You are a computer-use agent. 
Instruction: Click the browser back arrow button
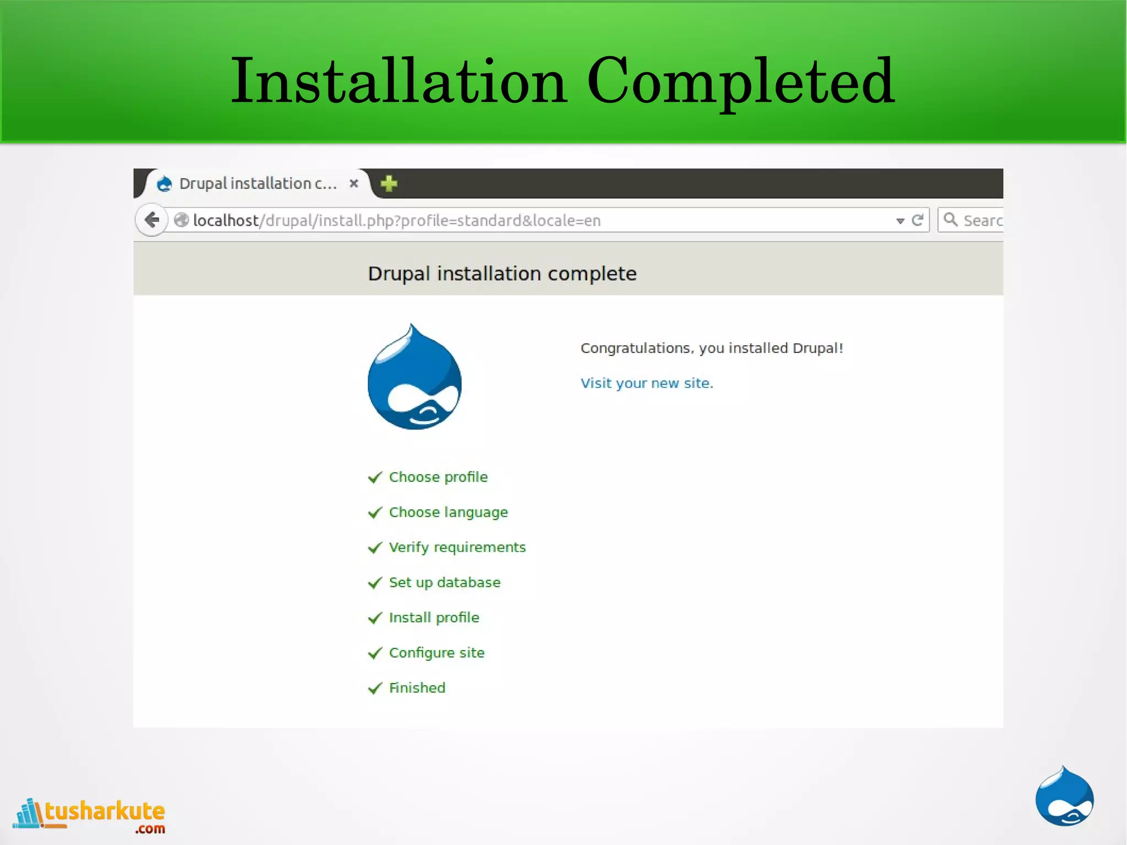coord(151,220)
